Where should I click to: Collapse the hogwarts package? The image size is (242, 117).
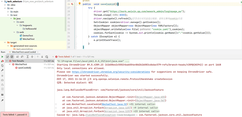(x=17, y=25)
